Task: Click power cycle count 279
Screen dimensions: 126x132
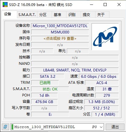Action: 107,96
